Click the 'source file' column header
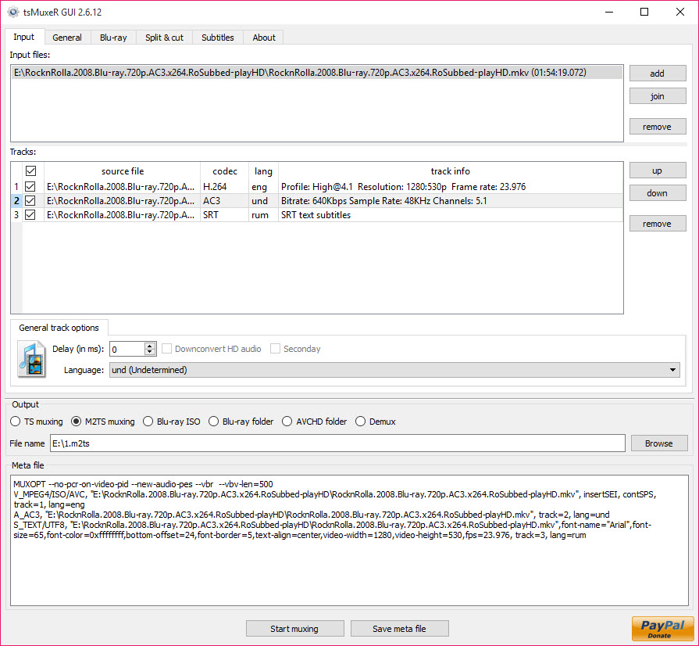 click(x=122, y=171)
